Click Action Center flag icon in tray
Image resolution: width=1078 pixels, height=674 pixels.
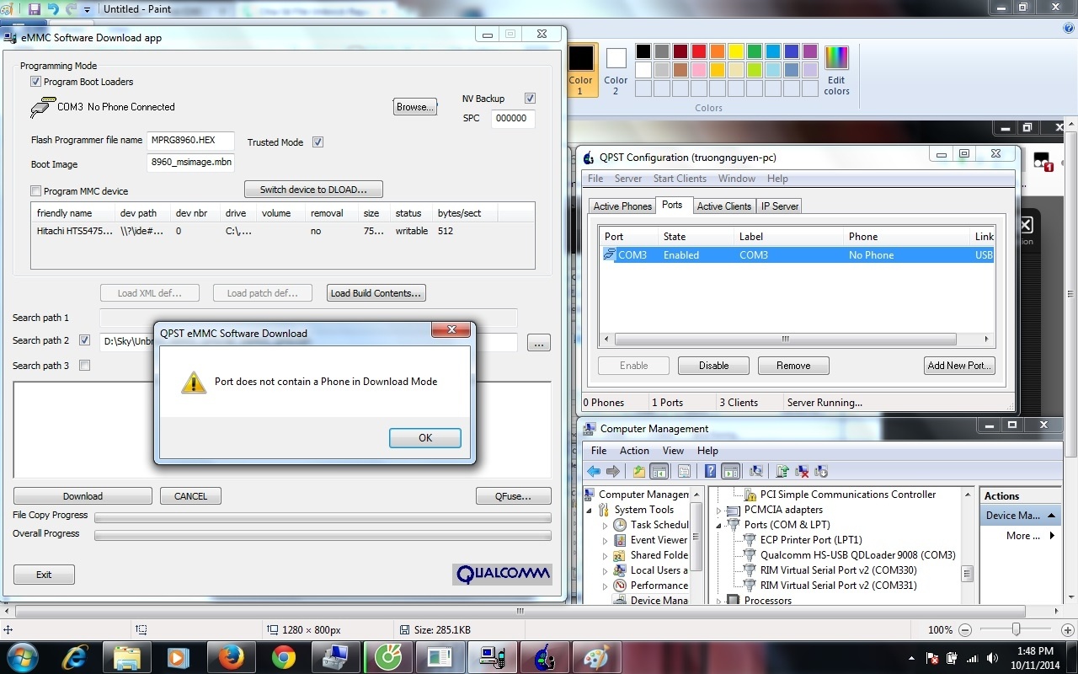coord(932,658)
